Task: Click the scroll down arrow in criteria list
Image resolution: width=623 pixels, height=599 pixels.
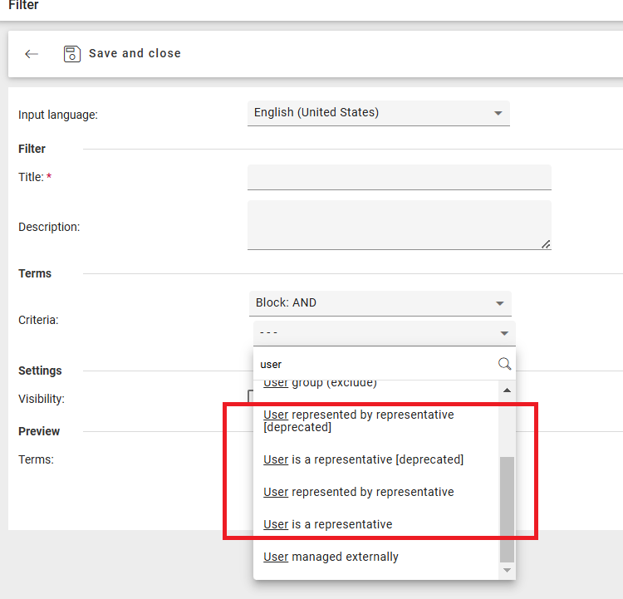Action: click(507, 571)
